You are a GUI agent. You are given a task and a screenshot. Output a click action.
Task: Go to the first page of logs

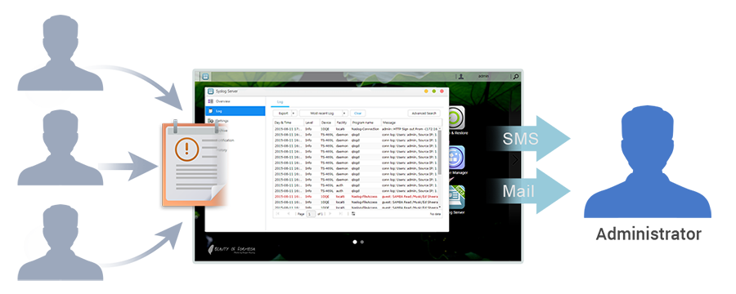tap(278, 213)
